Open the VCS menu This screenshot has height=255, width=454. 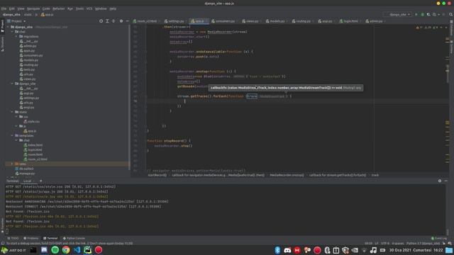point(89,8)
